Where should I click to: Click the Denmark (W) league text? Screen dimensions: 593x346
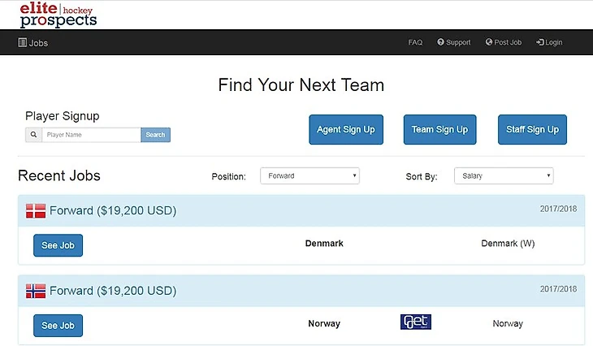[x=508, y=244]
